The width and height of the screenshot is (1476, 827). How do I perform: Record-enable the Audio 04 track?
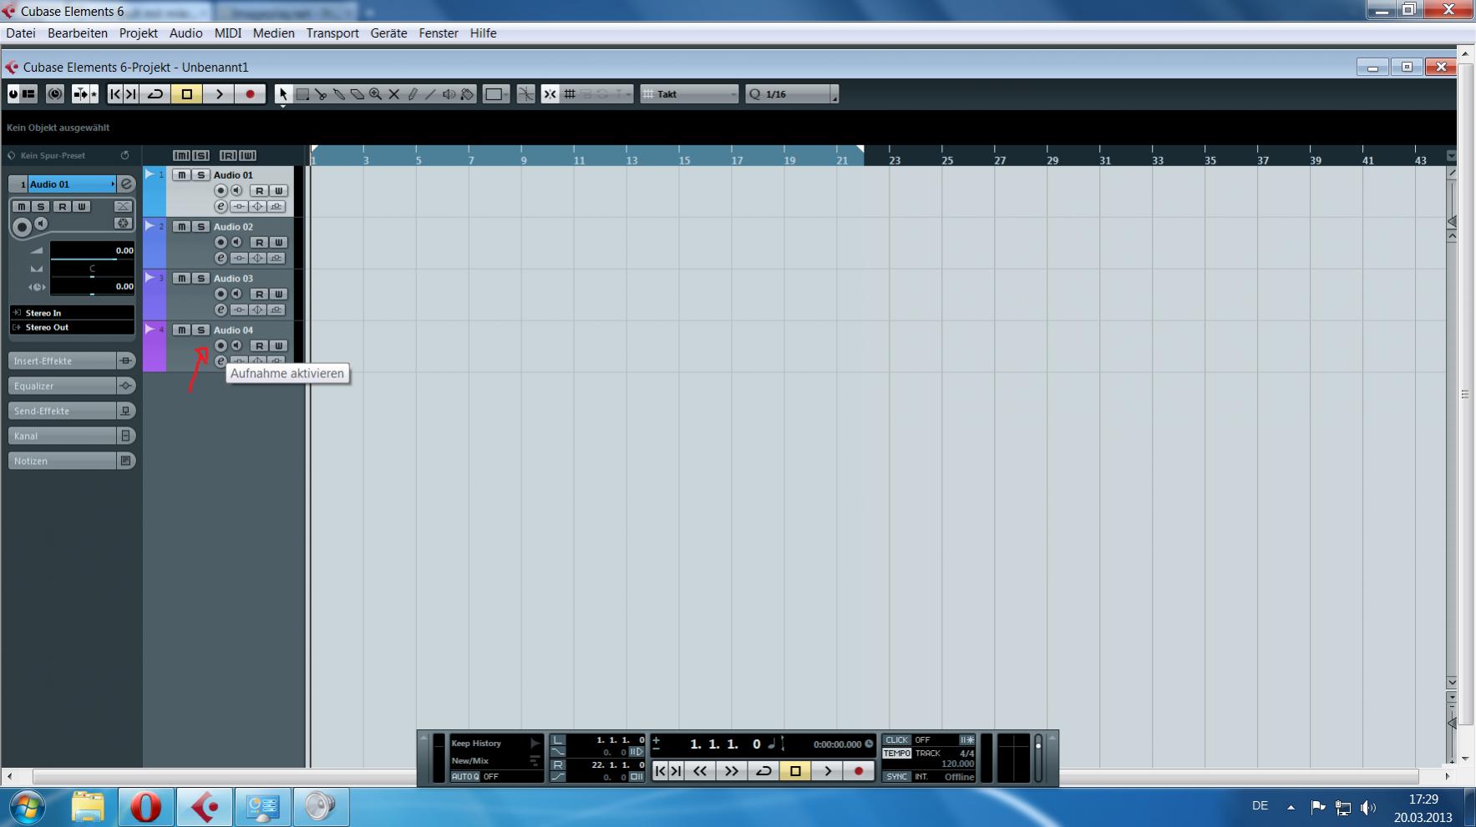[x=221, y=345]
